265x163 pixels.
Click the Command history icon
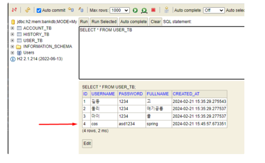click(x=166, y=10)
